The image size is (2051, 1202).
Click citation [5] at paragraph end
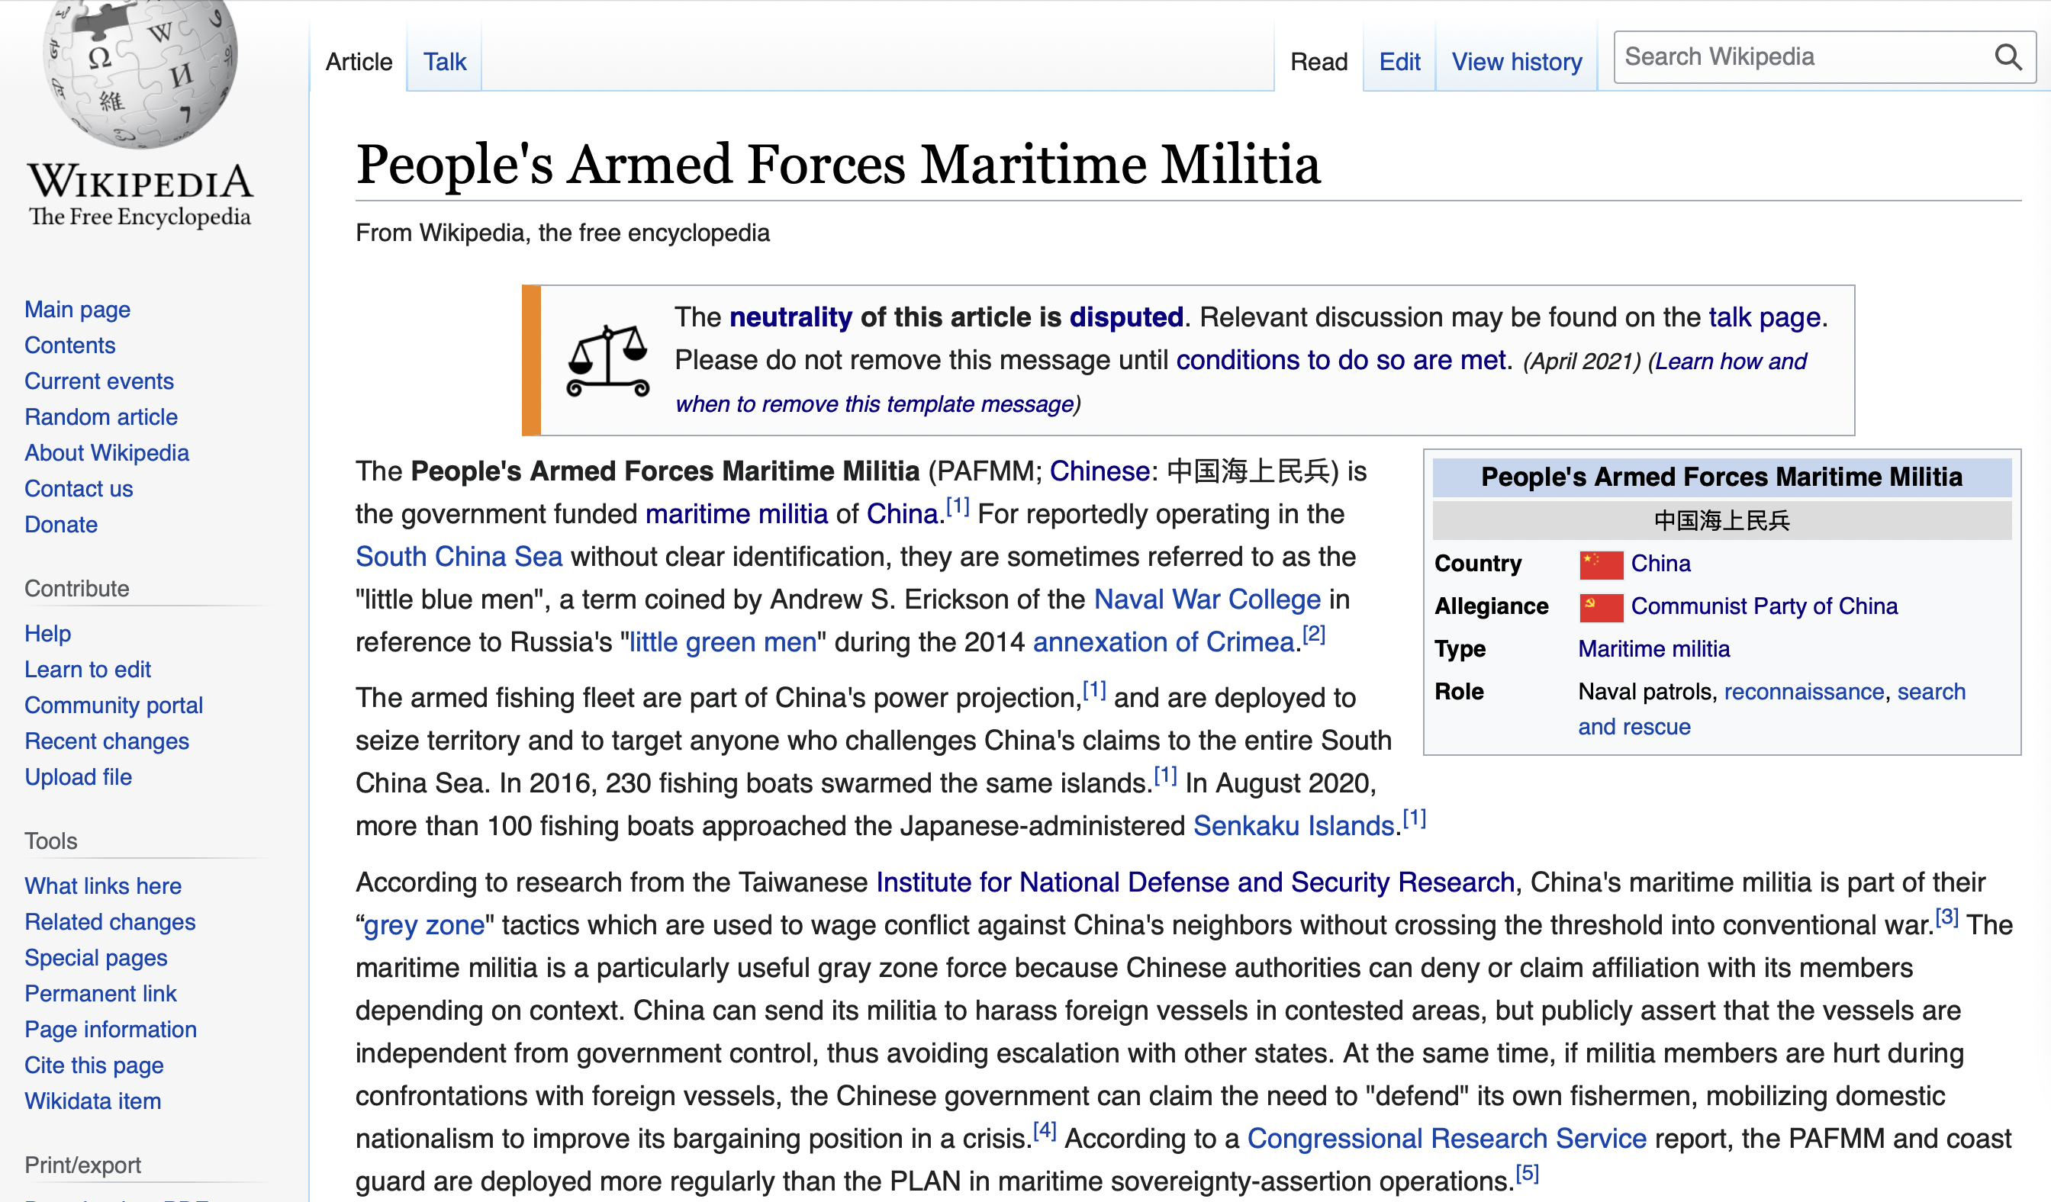[1527, 1174]
